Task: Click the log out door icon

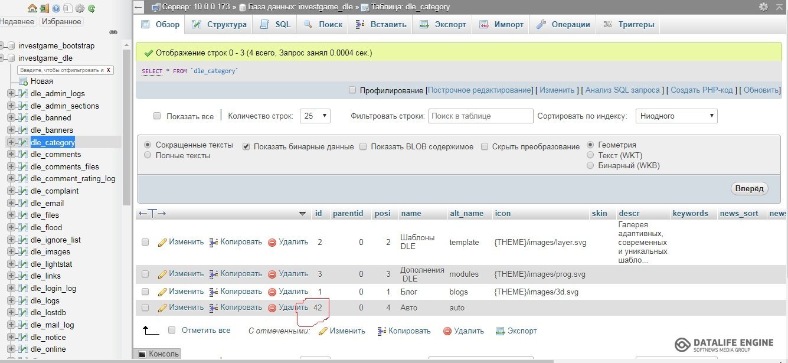Action: pos(43,8)
